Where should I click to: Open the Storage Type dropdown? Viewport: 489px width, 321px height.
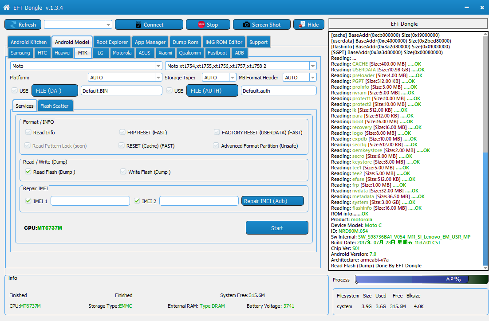tap(233, 77)
